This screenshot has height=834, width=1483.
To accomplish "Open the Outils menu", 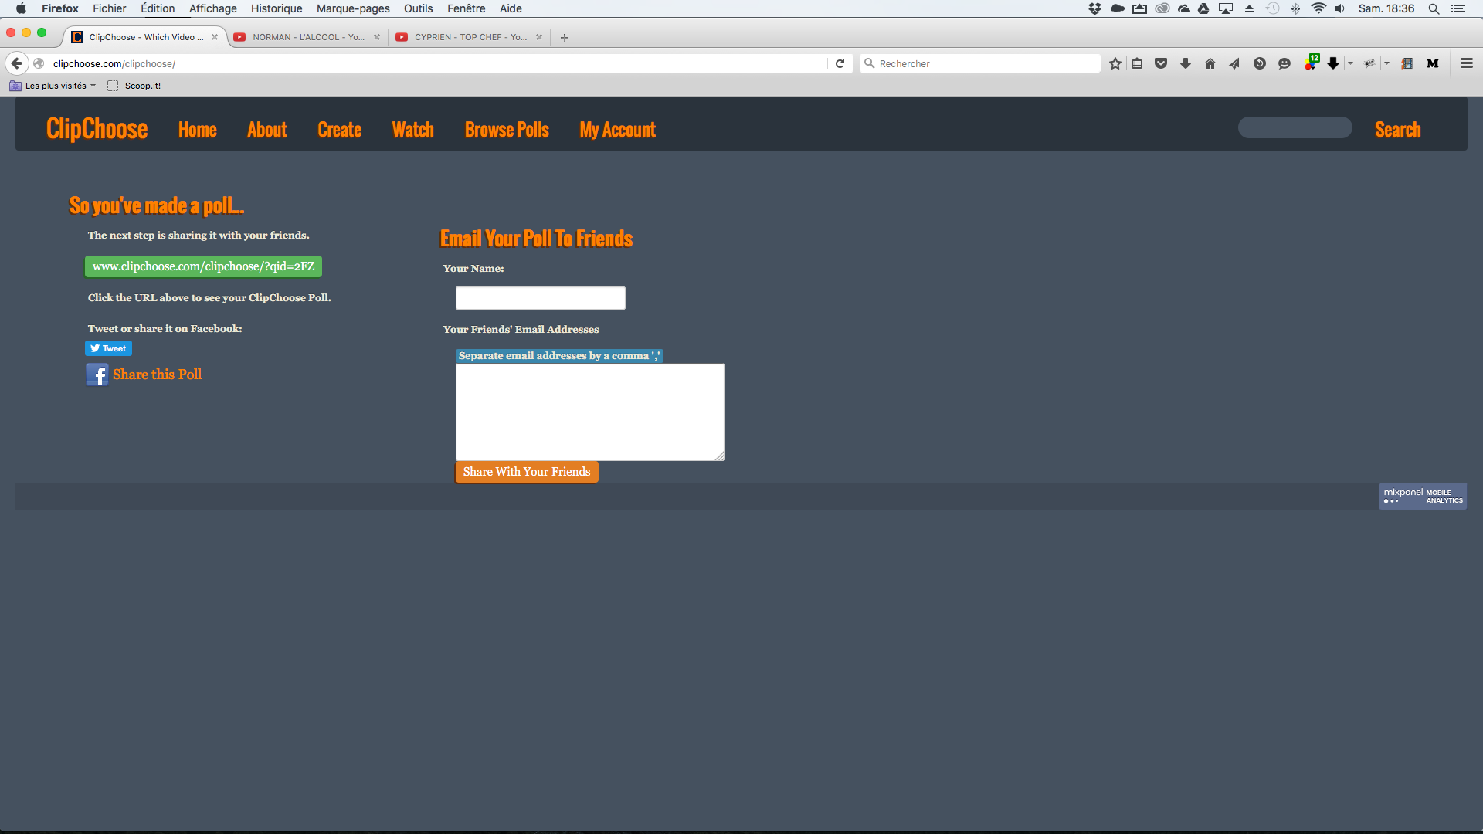I will click(x=418, y=8).
